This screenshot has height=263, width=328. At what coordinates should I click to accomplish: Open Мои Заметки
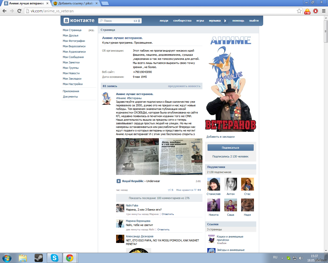(x=71, y=62)
